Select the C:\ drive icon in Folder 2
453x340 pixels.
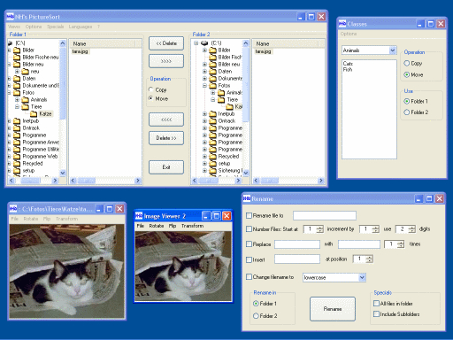tap(204, 43)
